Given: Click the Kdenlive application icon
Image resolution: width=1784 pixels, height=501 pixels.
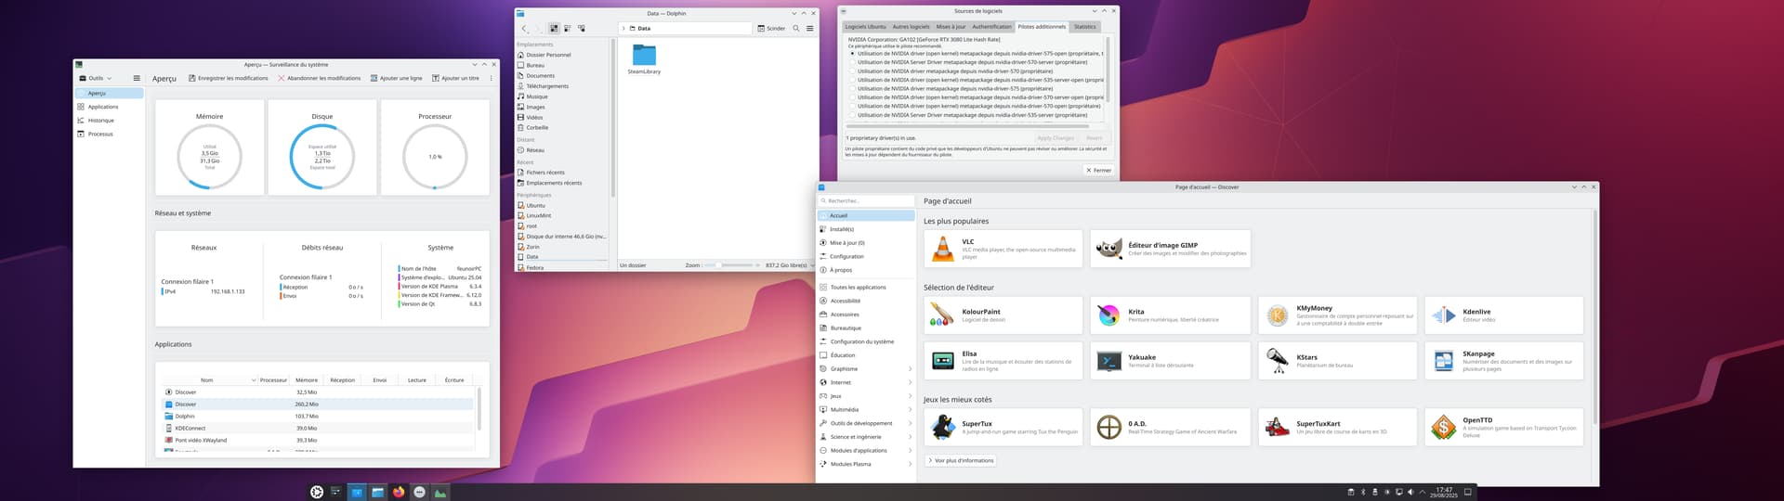Looking at the screenshot, I should (x=1443, y=315).
